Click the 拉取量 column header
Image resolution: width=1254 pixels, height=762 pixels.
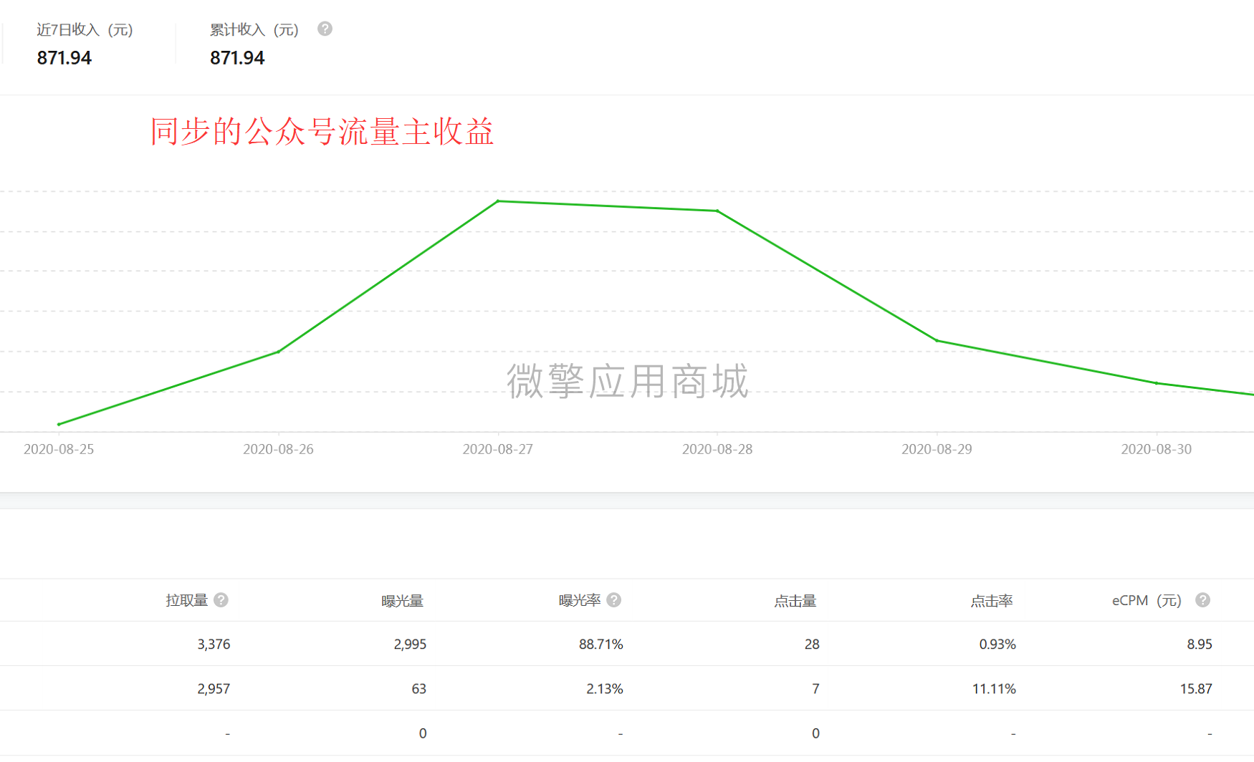(187, 600)
